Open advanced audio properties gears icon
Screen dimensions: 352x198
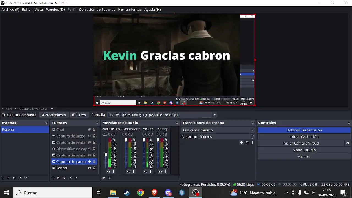tap(104, 178)
